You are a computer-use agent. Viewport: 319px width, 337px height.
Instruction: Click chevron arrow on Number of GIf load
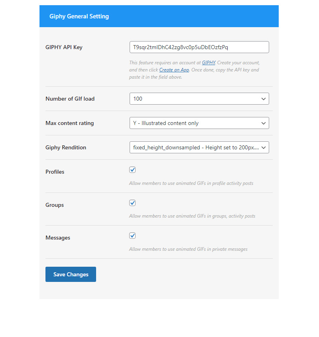(264, 99)
